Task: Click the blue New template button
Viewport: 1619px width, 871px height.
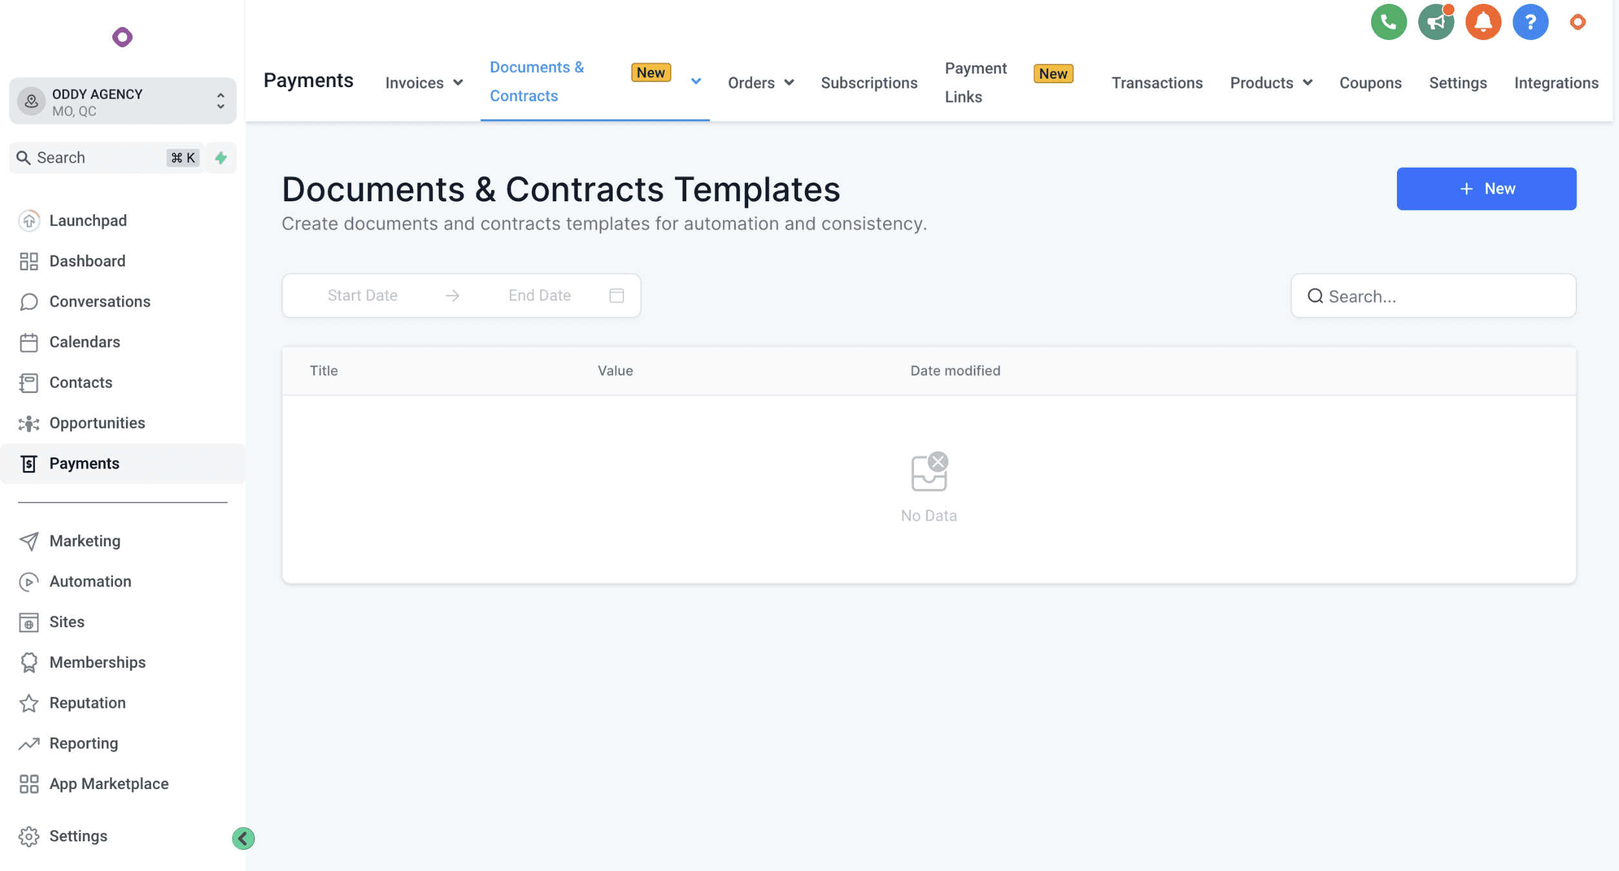Action: (x=1486, y=189)
